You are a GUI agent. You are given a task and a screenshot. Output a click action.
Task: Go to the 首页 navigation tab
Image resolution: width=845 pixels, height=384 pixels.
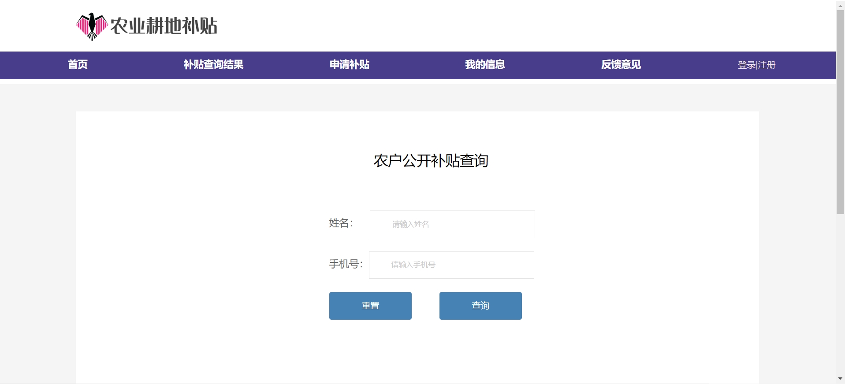(78, 65)
